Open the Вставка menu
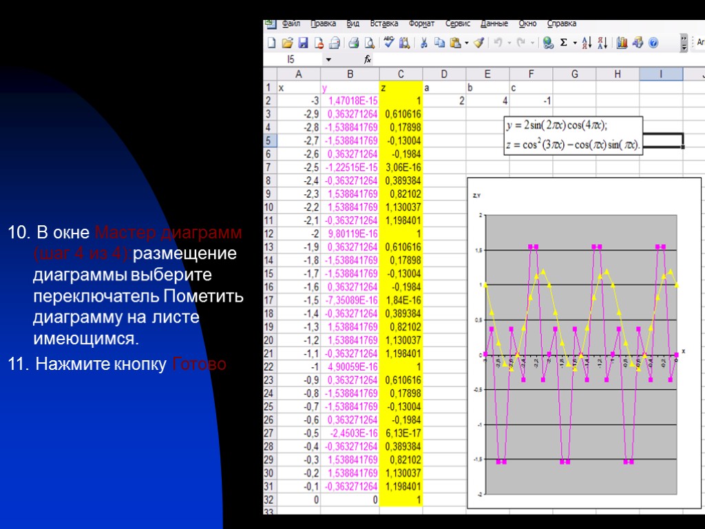The width and height of the screenshot is (705, 529). [x=384, y=24]
